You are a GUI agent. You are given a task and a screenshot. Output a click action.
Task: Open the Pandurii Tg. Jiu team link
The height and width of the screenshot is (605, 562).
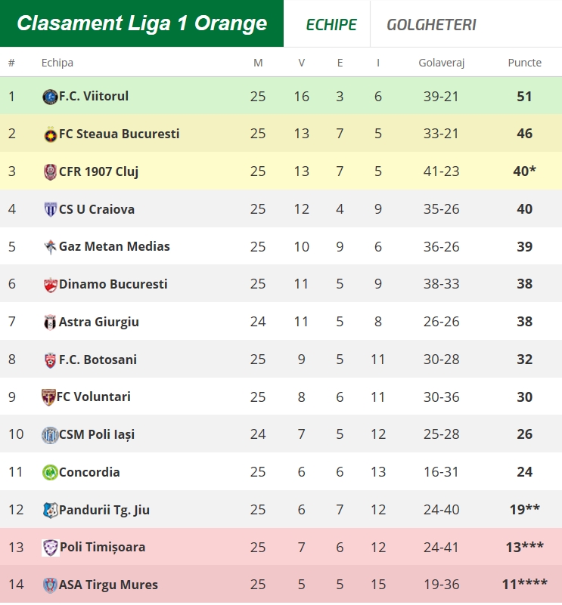pyautogui.click(x=104, y=510)
